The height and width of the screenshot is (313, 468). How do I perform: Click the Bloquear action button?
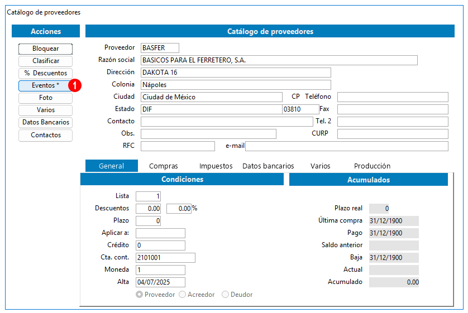tap(45, 49)
